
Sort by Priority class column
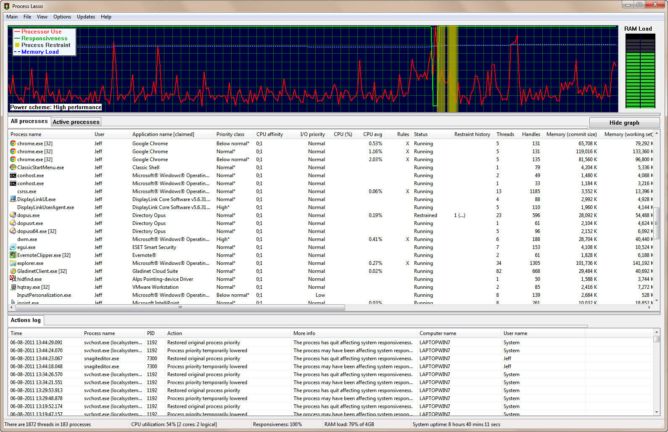pyautogui.click(x=233, y=134)
